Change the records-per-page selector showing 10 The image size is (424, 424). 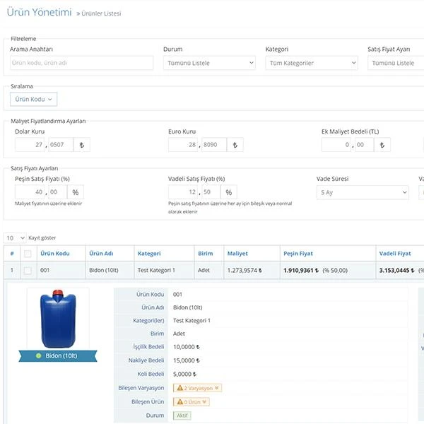click(15, 237)
